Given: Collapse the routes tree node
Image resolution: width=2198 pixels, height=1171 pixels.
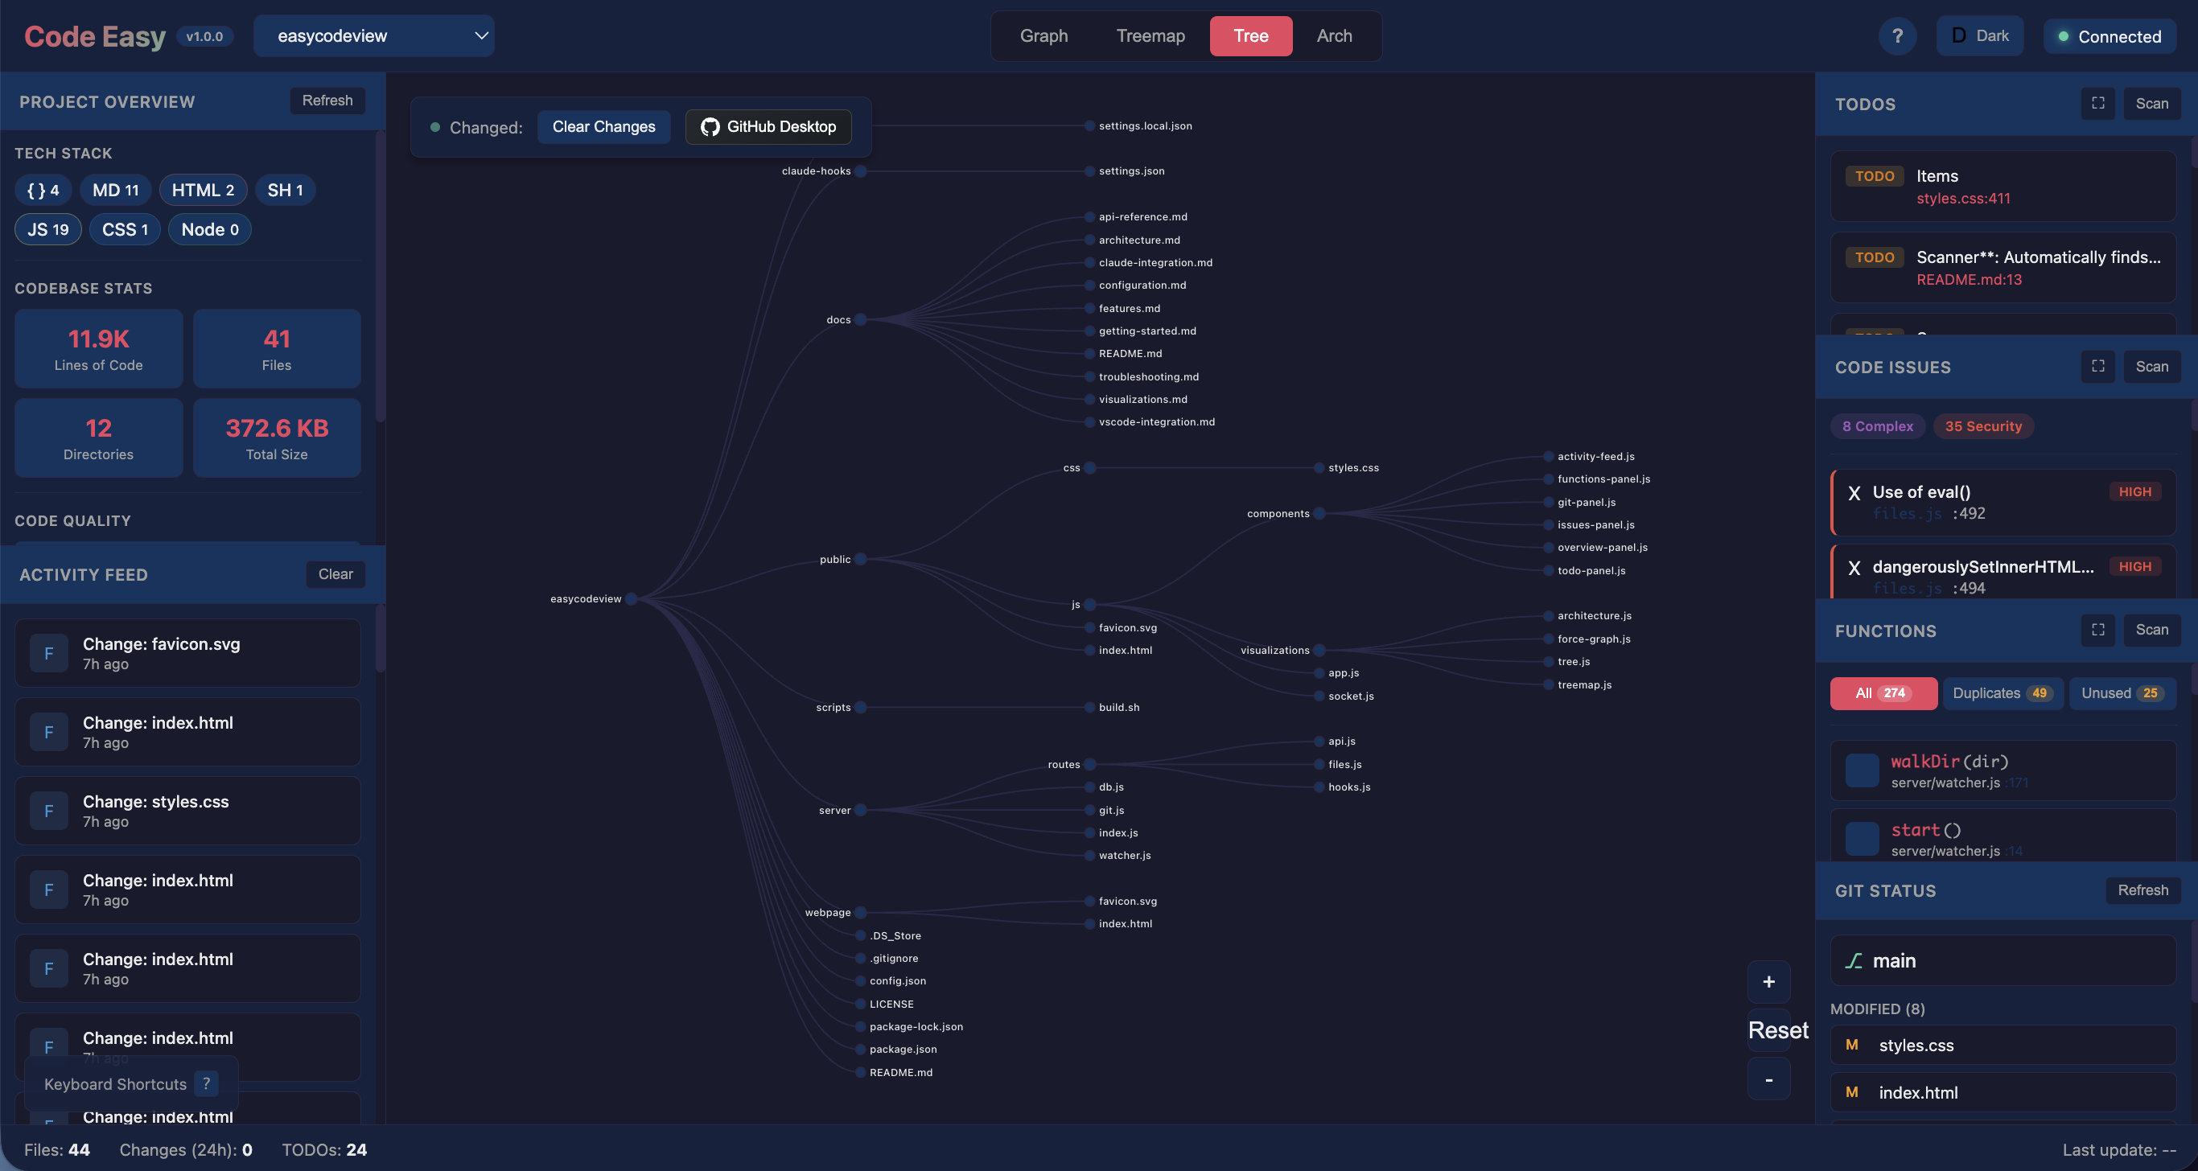Looking at the screenshot, I should tap(1089, 765).
